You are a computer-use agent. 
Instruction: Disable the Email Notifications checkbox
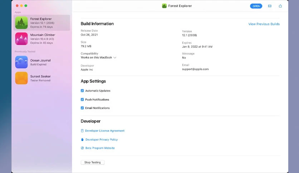point(82,108)
